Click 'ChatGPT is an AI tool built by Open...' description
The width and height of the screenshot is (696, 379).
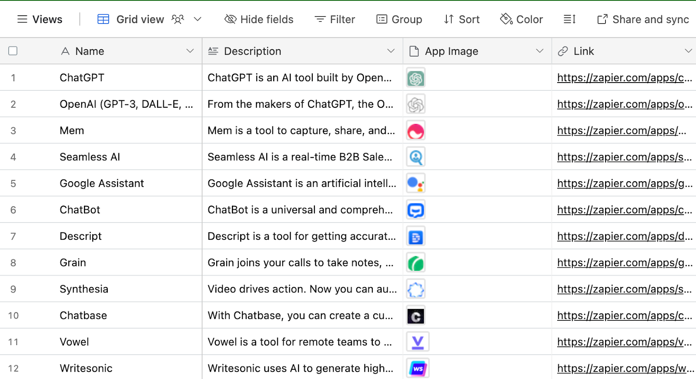(299, 78)
